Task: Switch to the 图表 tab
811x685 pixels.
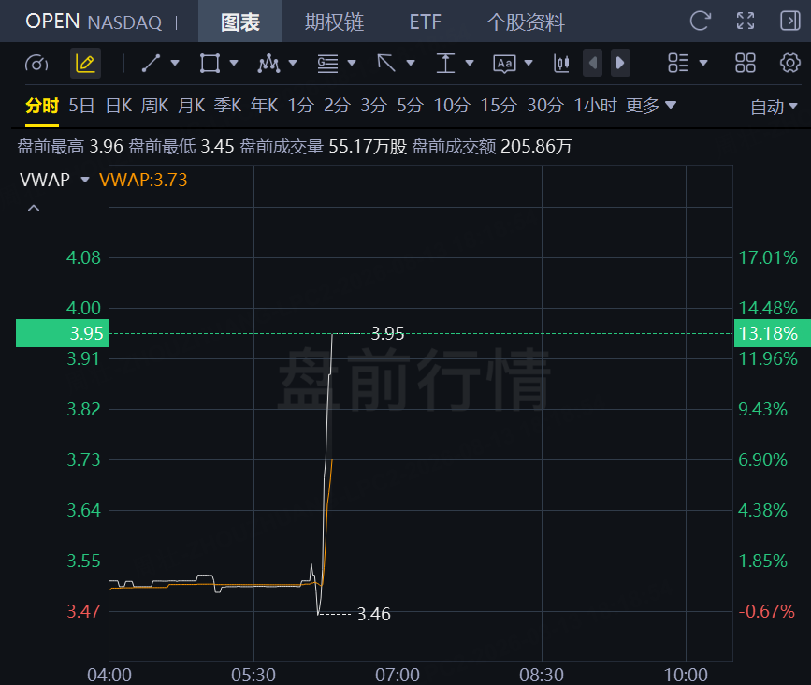Action: click(x=240, y=22)
